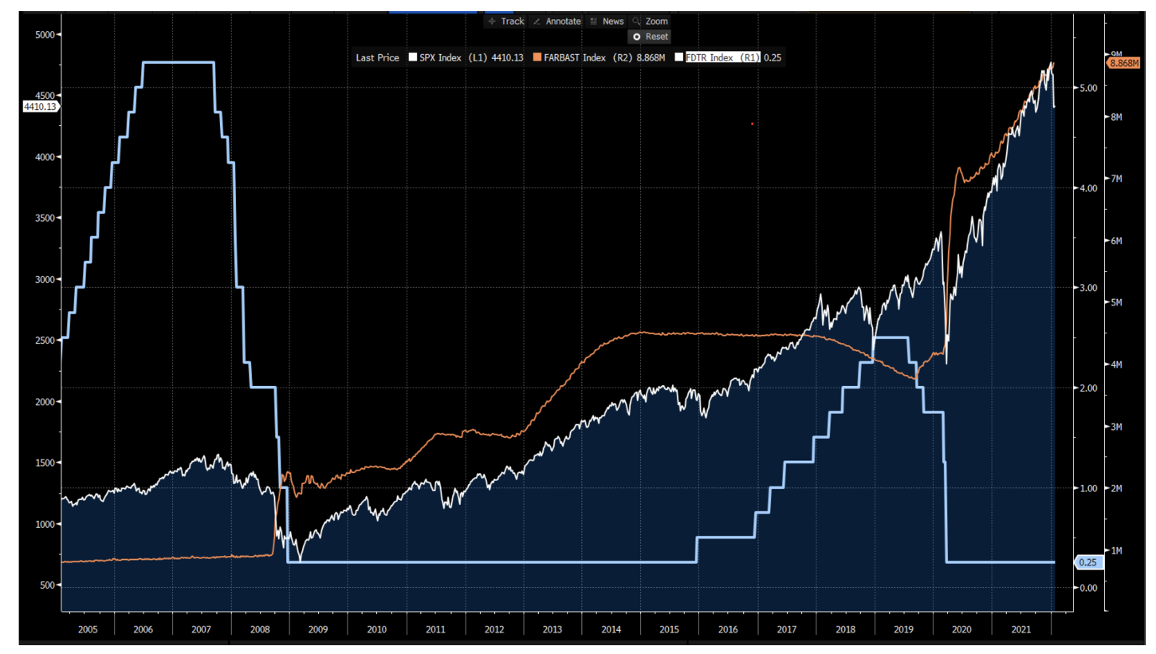Select the 2020 year on time axis
Image resolution: width=1156 pixels, height=654 pixels.
962,629
